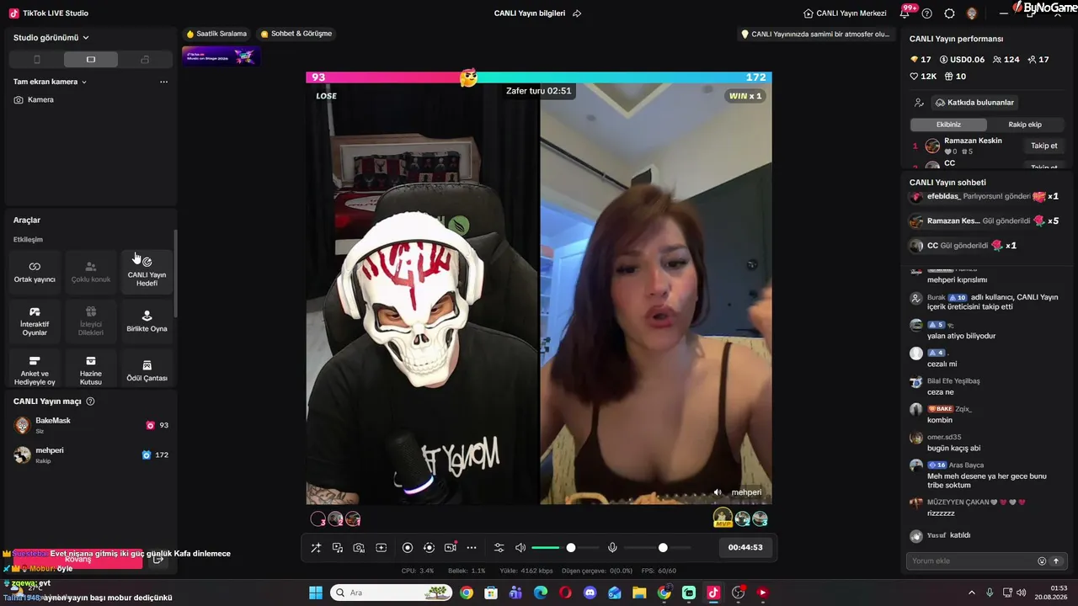The height and width of the screenshot is (606, 1078).
Task: Click the MVP avatar under the match
Action: [x=723, y=518]
